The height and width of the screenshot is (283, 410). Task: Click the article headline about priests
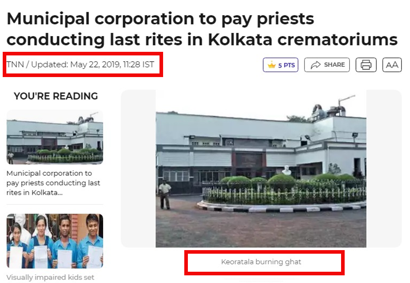202,29
